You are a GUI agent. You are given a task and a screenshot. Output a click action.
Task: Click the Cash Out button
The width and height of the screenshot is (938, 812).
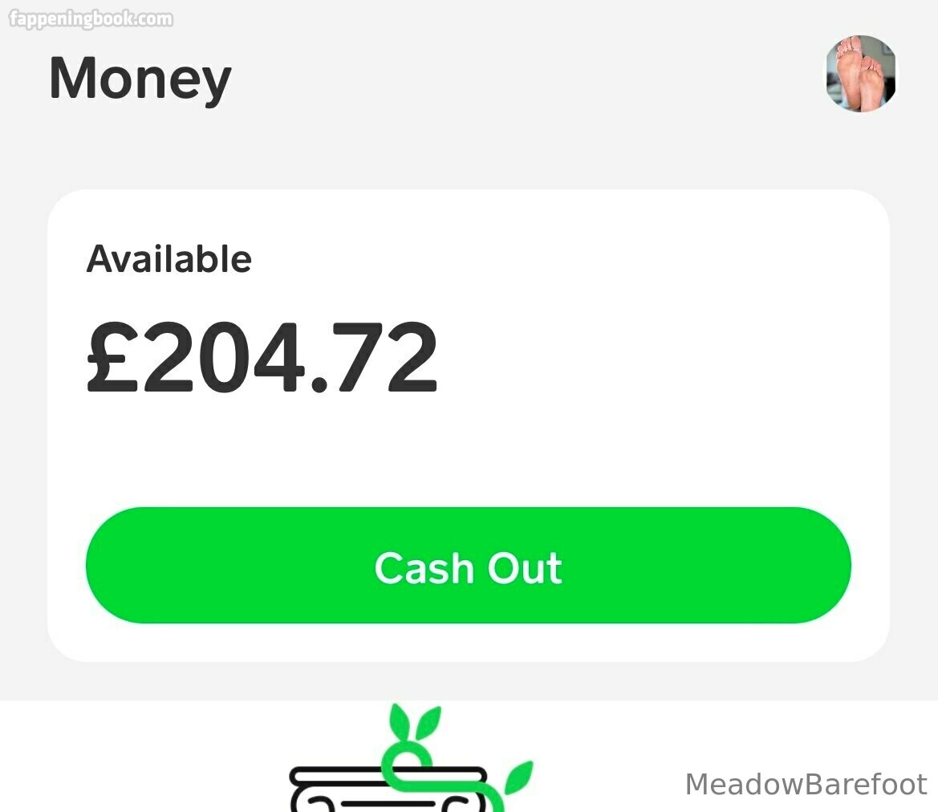(469, 565)
